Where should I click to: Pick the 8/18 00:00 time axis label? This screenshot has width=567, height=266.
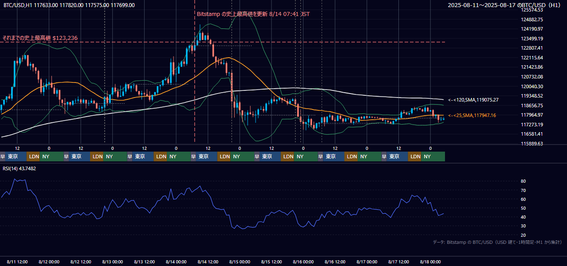pyautogui.click(x=431, y=262)
